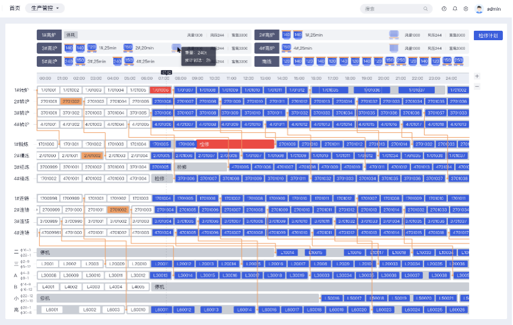This screenshot has height=325, width=513.
Task: Select the 南线 label
Action: pos(267,61)
